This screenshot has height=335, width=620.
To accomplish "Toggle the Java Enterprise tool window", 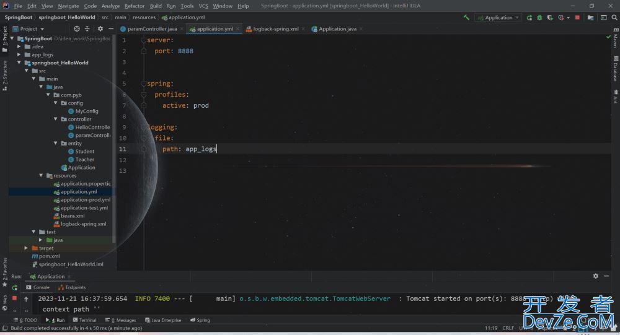I will pos(163,320).
